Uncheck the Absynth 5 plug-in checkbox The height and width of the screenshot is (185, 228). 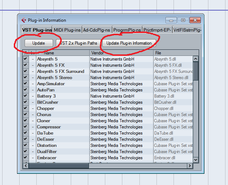point(25,59)
